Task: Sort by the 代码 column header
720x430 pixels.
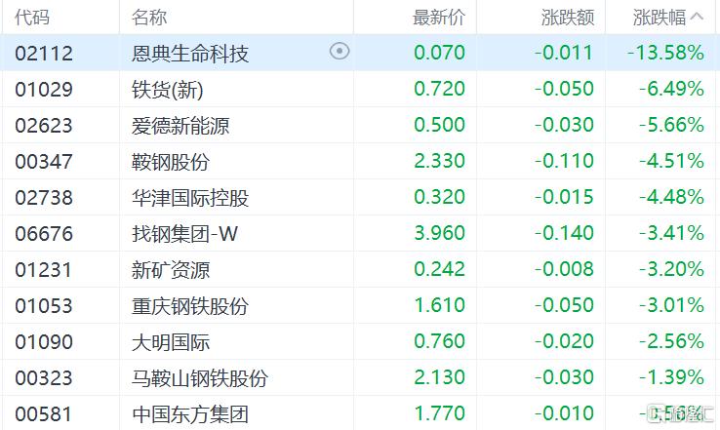Action: tap(31, 18)
